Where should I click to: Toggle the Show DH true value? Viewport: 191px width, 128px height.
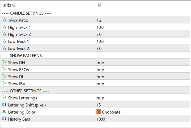100,63
